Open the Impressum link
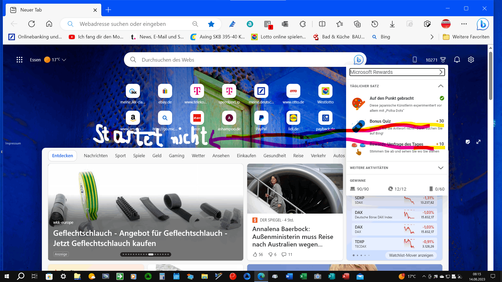Viewport: 502px width, 282px height. tap(13, 143)
